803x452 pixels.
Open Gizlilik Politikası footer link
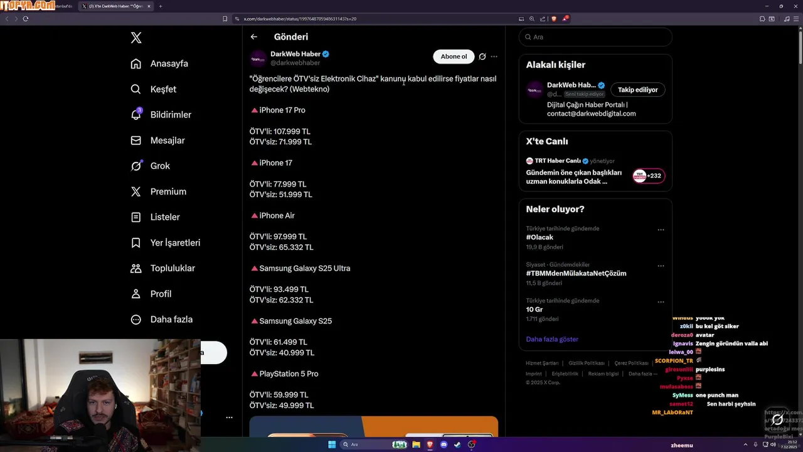[x=587, y=363]
